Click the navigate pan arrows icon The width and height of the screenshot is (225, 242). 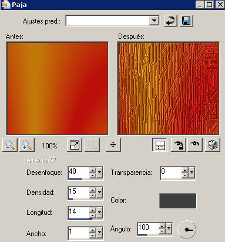coord(113,145)
